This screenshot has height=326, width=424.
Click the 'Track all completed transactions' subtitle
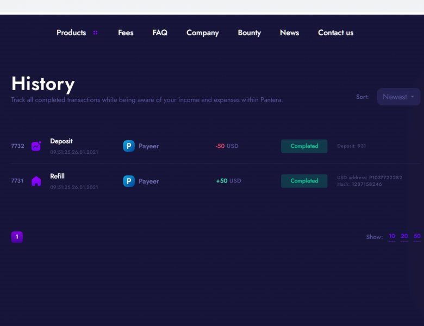(x=147, y=100)
